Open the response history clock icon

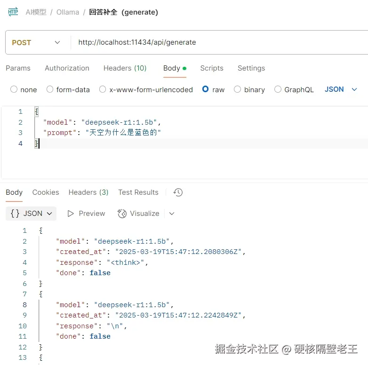(178, 192)
